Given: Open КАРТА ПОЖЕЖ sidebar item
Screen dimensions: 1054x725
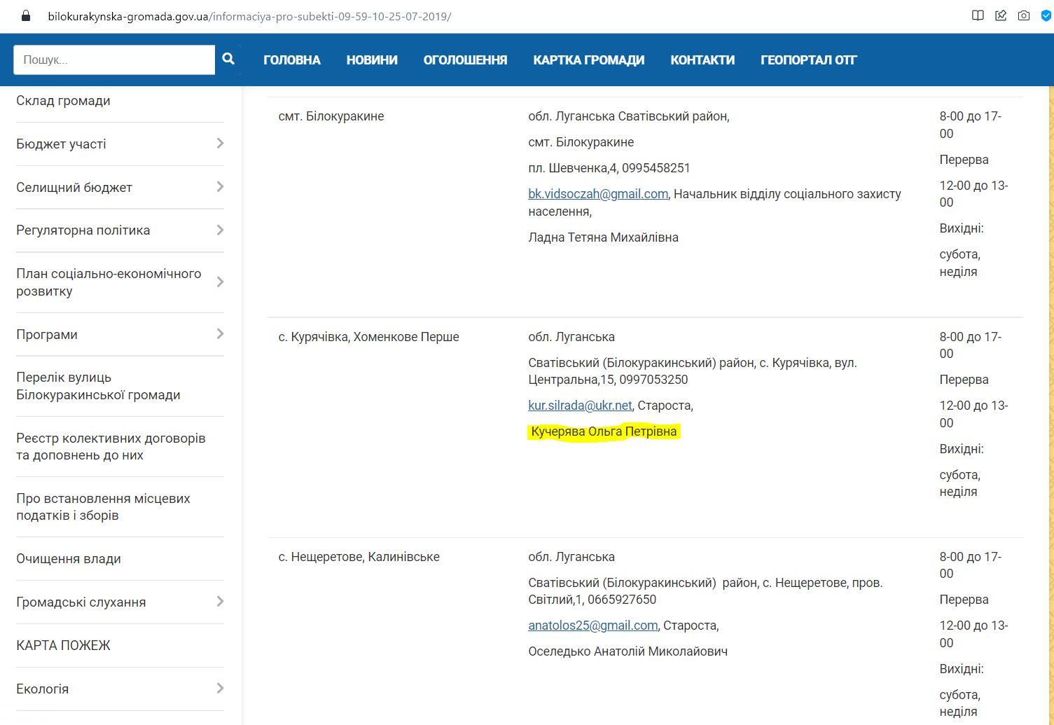Looking at the screenshot, I should 64,645.
